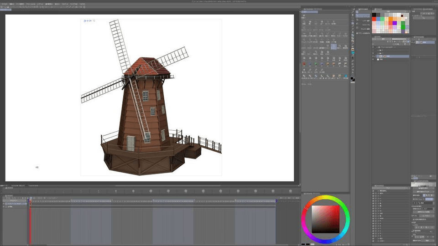The image size is (438, 246).
Task: Click the highlighted icon in quick access panel
Action: coord(333,46)
